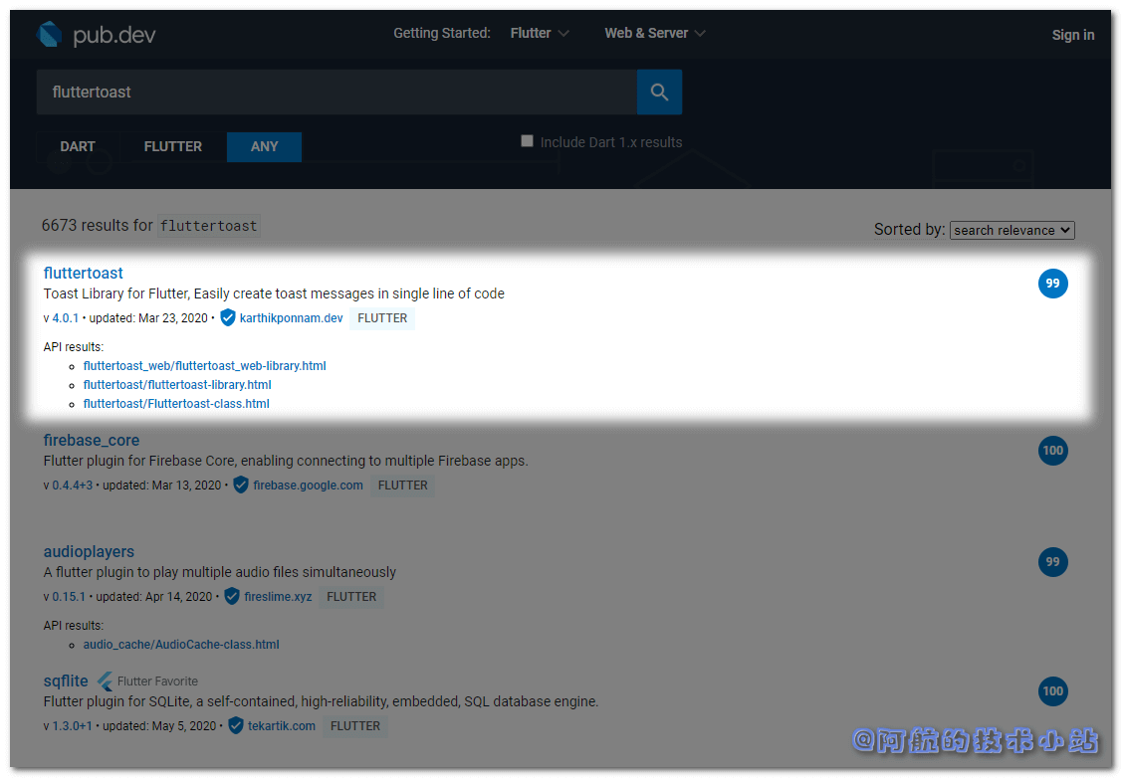Click the 100 score badge for sqflite
Image resolution: width=1122 pixels, height=778 pixels.
click(1052, 691)
